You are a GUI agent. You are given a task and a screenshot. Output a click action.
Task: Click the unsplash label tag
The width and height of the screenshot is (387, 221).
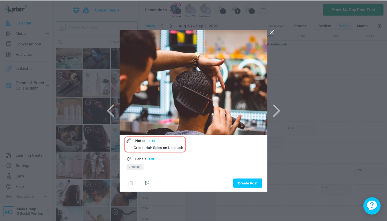tap(135, 167)
